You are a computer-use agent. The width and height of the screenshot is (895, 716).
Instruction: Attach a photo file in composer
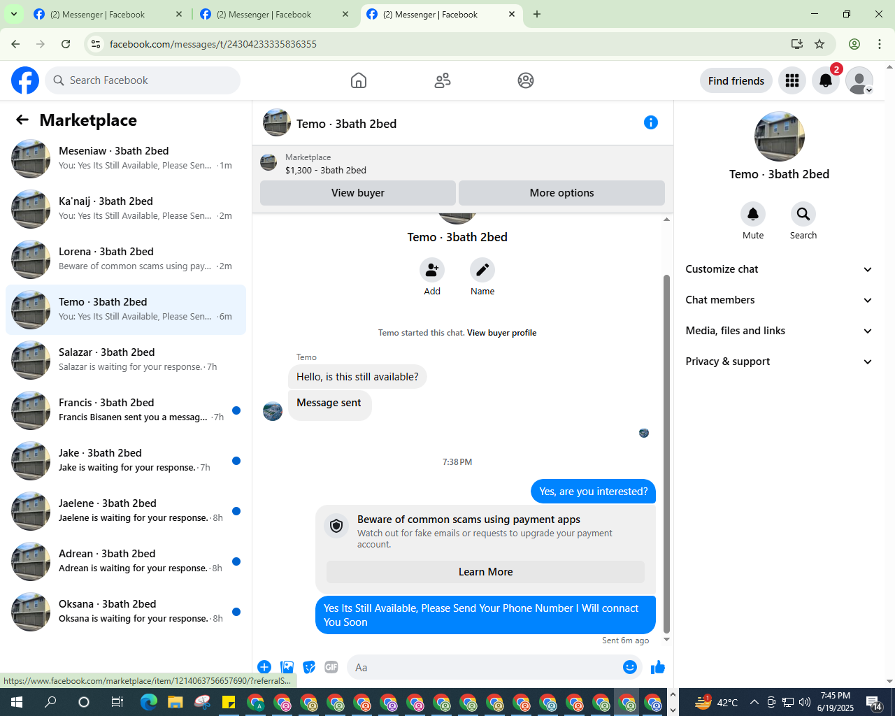(x=287, y=667)
